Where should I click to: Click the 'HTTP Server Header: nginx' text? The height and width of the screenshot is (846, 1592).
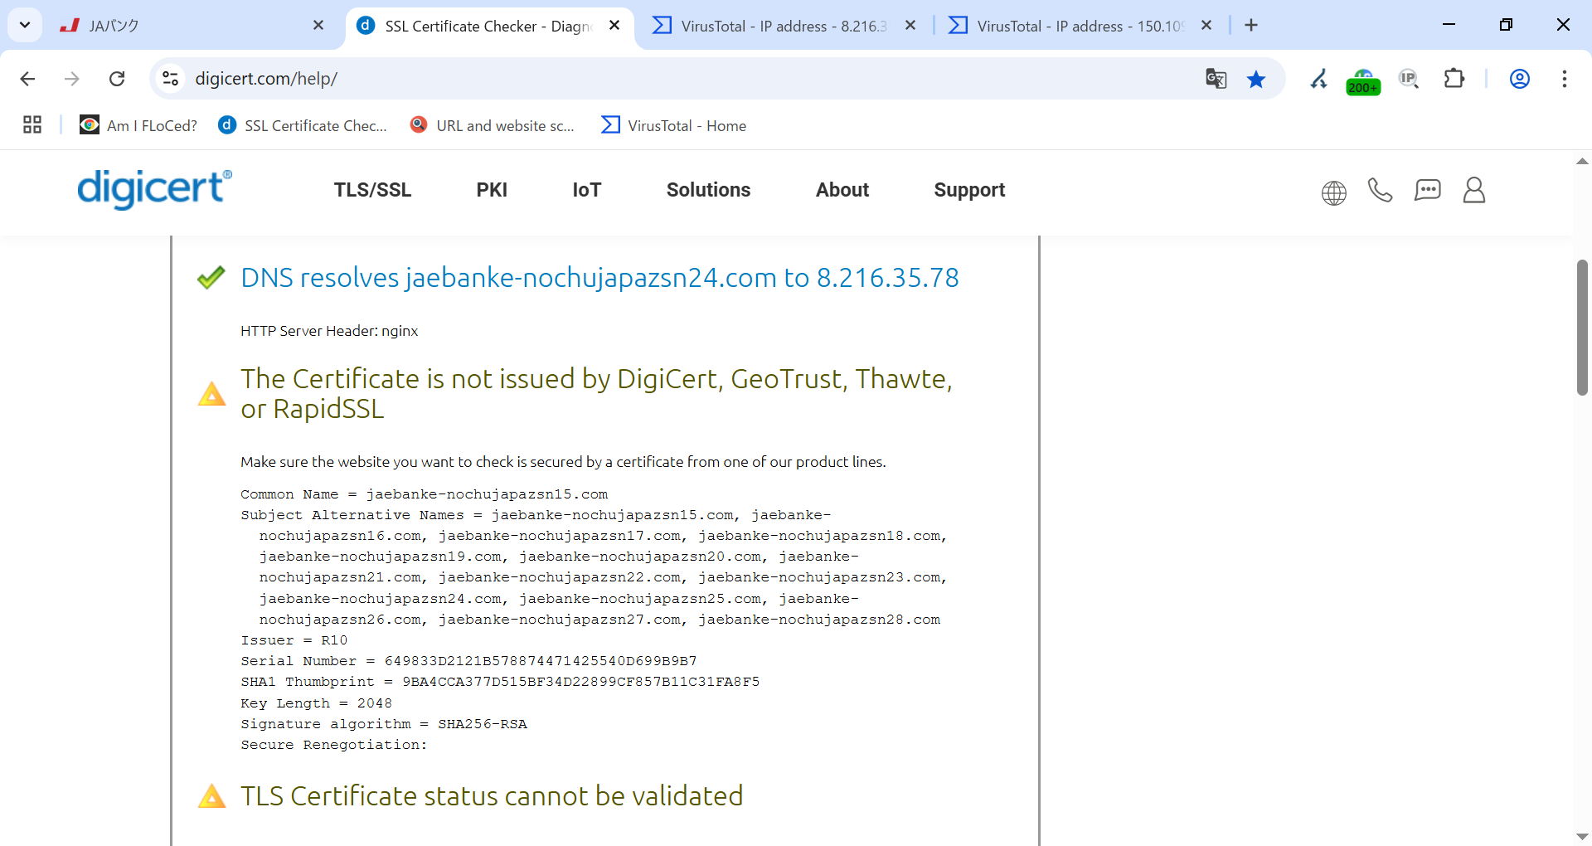click(x=329, y=331)
